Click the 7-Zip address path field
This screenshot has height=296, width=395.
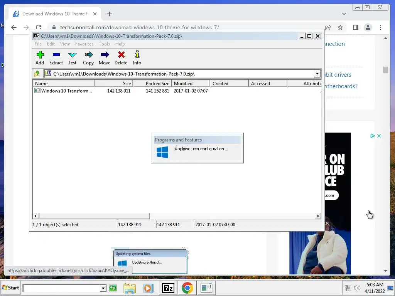click(179, 74)
